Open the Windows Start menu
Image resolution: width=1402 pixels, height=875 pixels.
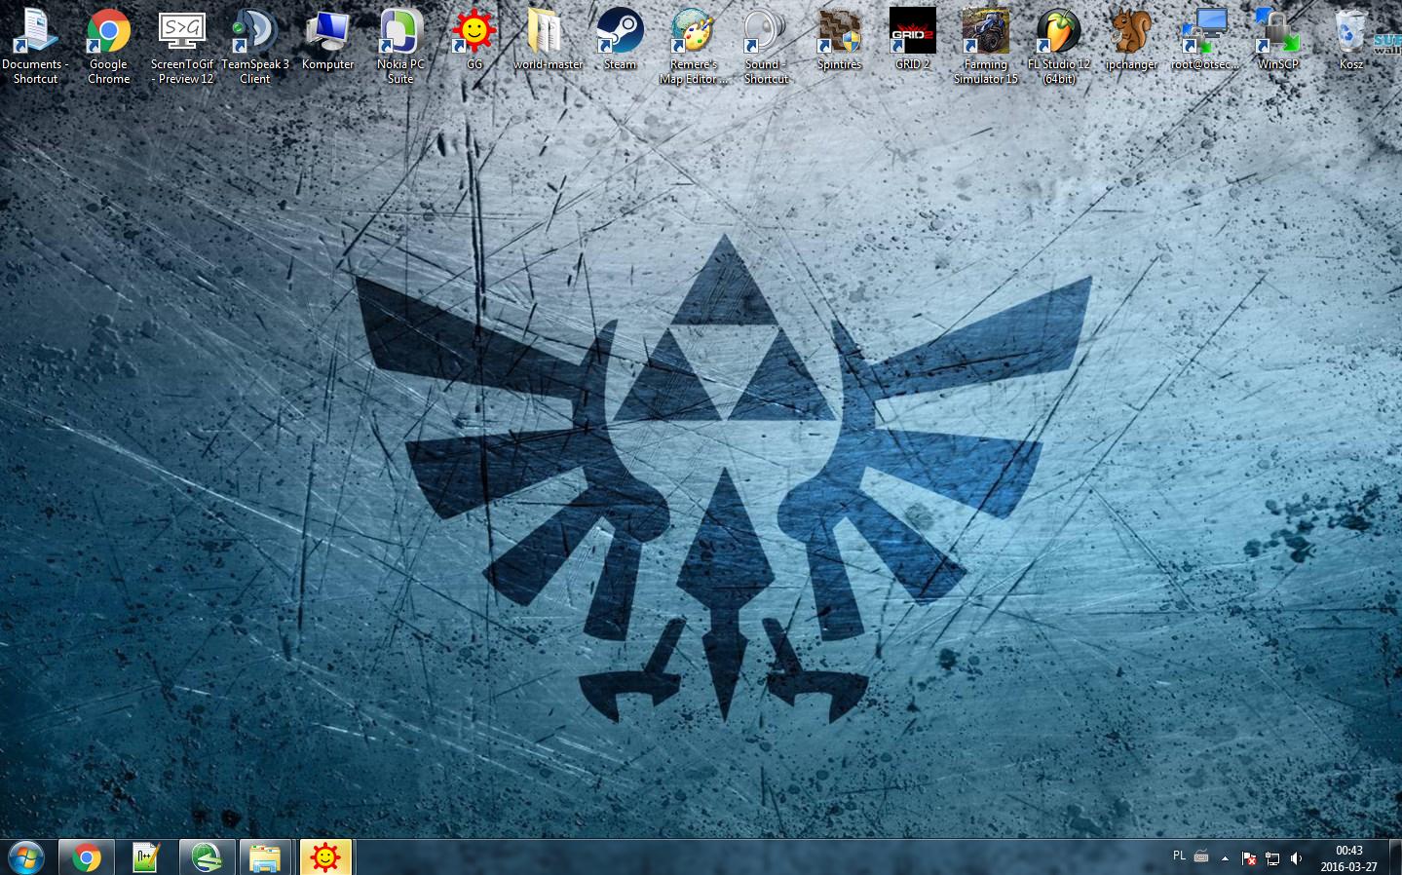25,857
